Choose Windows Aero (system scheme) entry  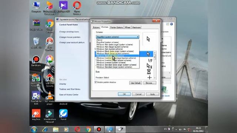[118, 49]
